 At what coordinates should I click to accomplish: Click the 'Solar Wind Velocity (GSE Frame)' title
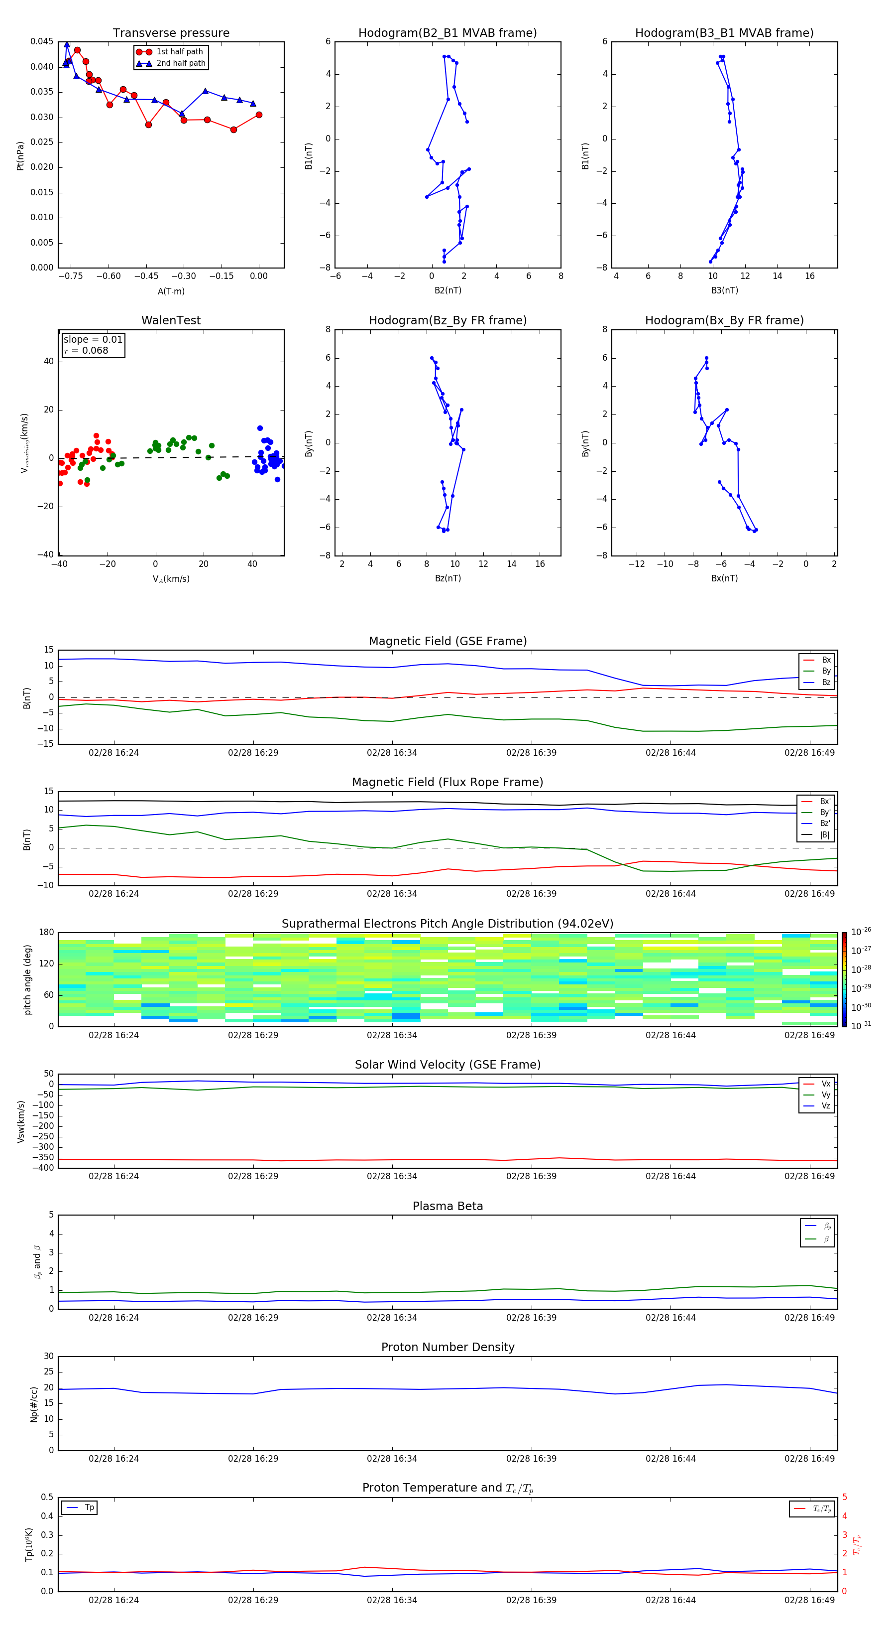(448, 1065)
